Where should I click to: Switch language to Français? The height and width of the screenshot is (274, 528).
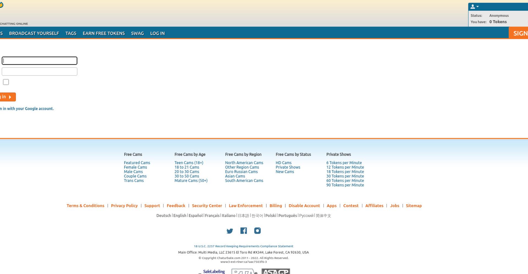point(212,216)
